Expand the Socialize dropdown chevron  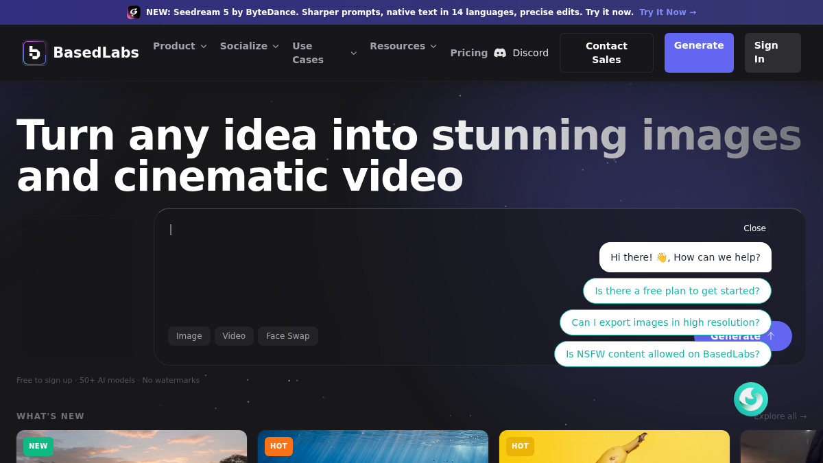pyautogui.click(x=276, y=47)
